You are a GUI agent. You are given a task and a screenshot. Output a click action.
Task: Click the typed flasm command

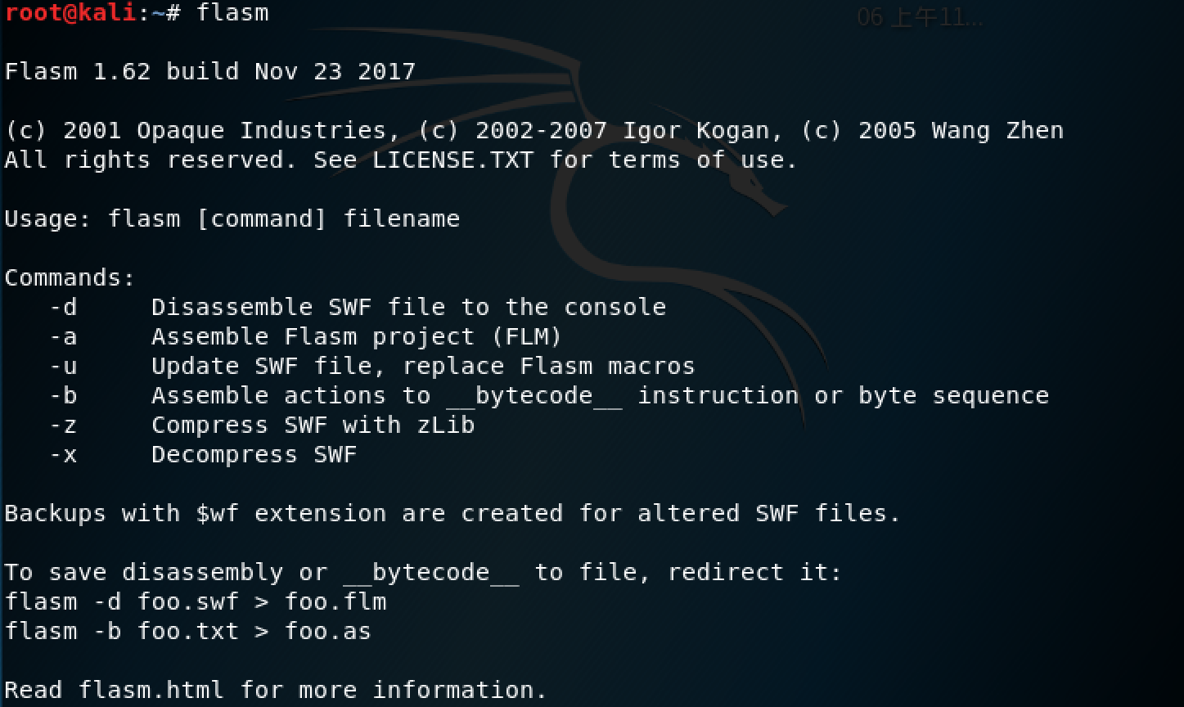click(x=232, y=13)
